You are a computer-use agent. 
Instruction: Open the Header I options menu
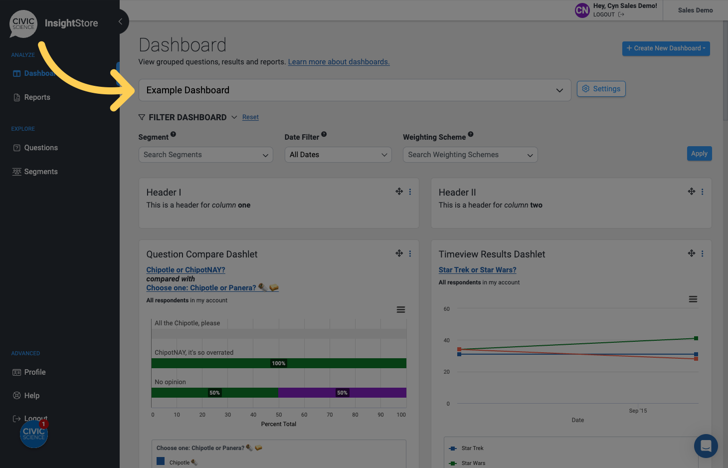[410, 192]
